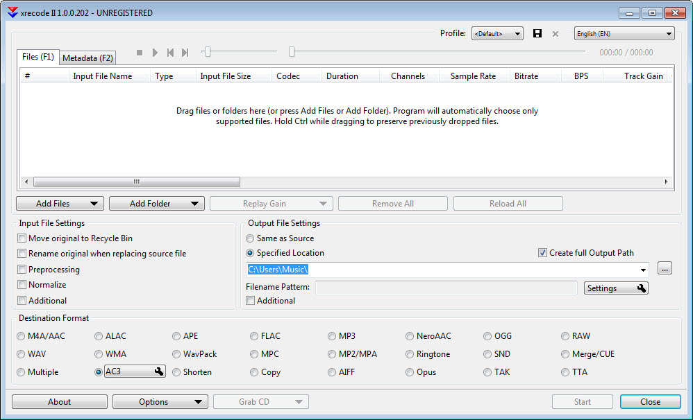Click the horizontal scrollbar thumb of file list
Screen dimensions: 693x420
click(137, 182)
